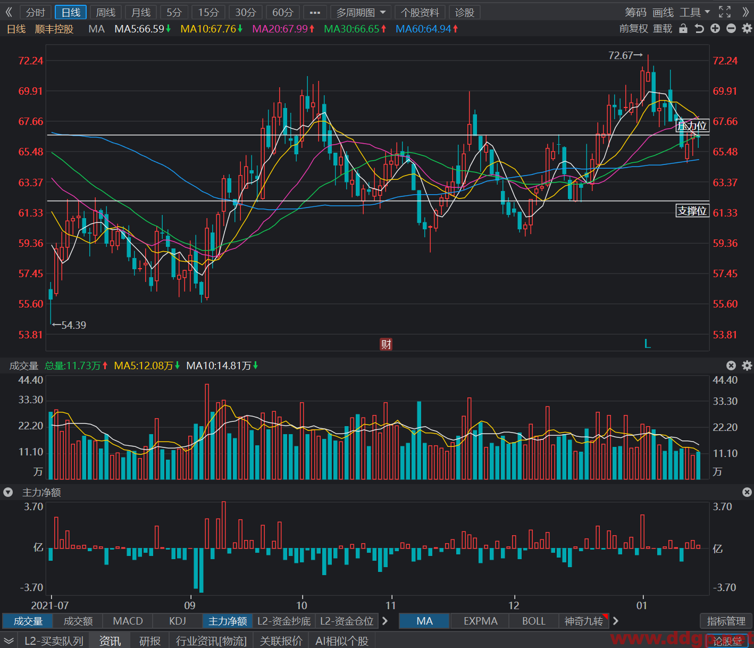Click the undo arrow icon
The image size is (754, 648).
699,29
